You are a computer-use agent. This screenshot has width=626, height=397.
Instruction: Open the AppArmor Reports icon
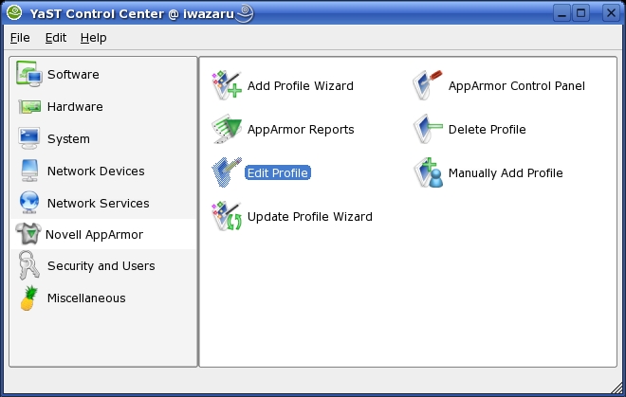tap(228, 129)
